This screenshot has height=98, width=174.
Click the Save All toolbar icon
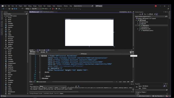(16, 9)
